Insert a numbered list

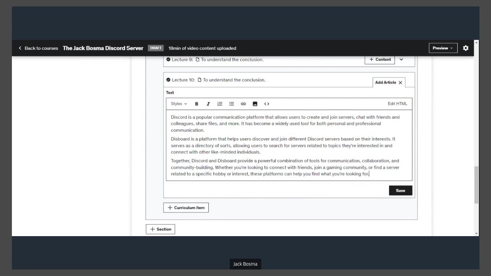pos(220,104)
